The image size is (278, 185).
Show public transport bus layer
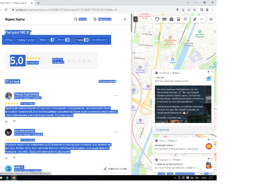pyautogui.click(x=178, y=19)
